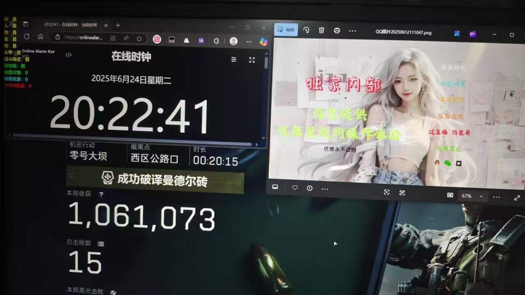Show file info in Photos
Viewport: 525px width, 295px height.
[x=310, y=188]
